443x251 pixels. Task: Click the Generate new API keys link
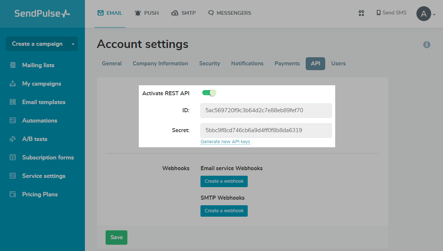[225, 142]
